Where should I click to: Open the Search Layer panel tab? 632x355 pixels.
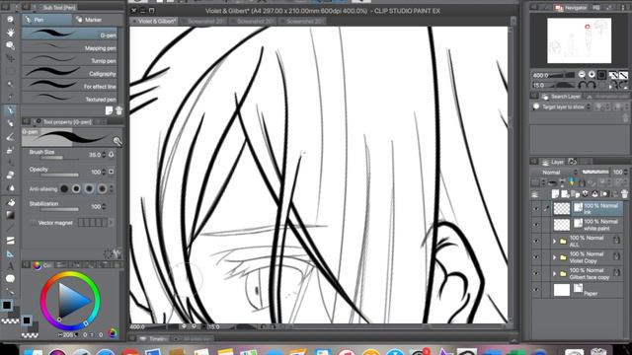561,97
